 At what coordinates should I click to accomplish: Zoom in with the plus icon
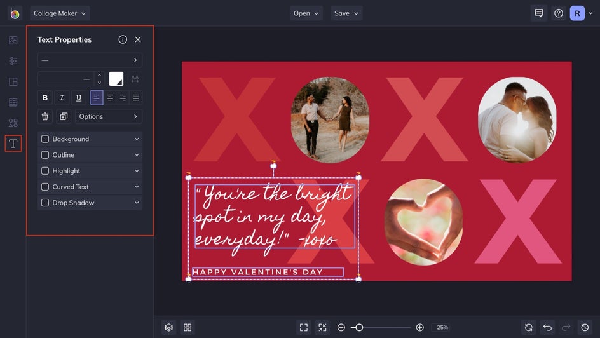click(x=419, y=327)
